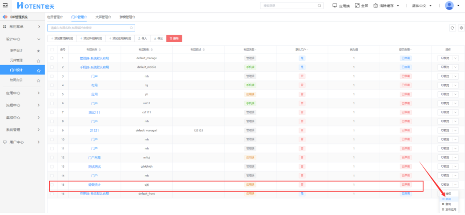Open action dropdown arrow for row 15 请假统计
Viewport: 465px width, 215px height.
(455, 184)
